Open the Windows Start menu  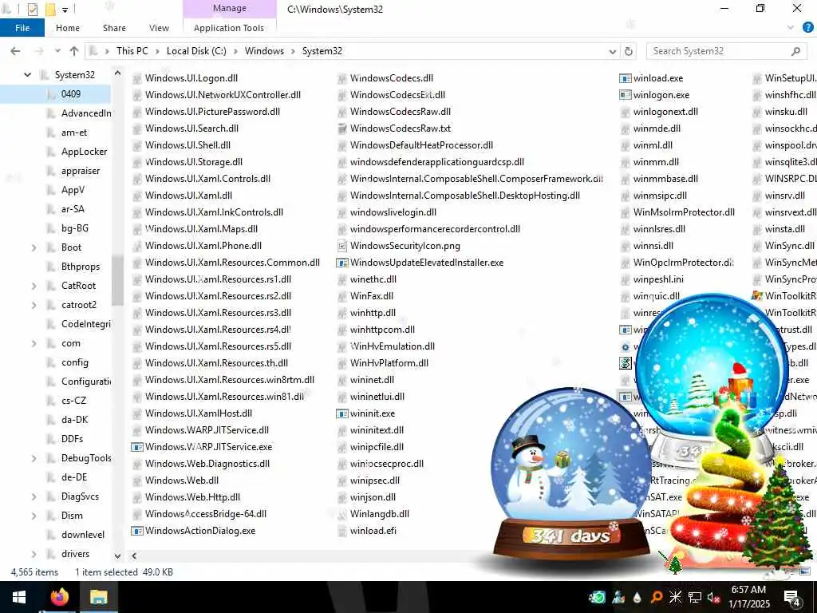[x=19, y=597]
